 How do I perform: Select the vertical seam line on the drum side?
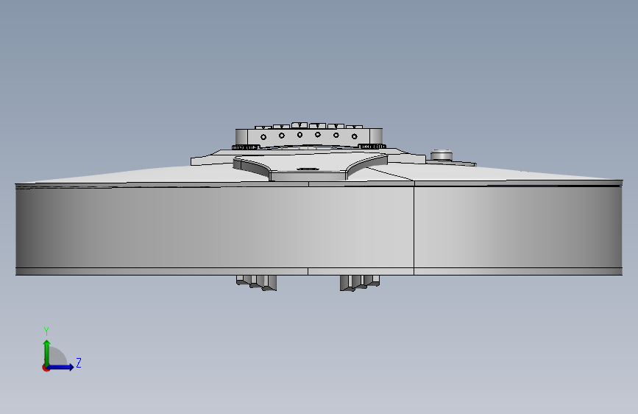(x=414, y=228)
